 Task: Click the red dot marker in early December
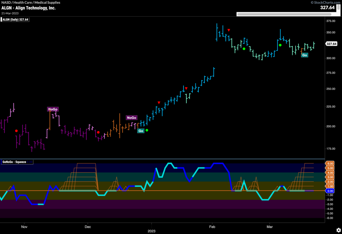(x=98, y=132)
